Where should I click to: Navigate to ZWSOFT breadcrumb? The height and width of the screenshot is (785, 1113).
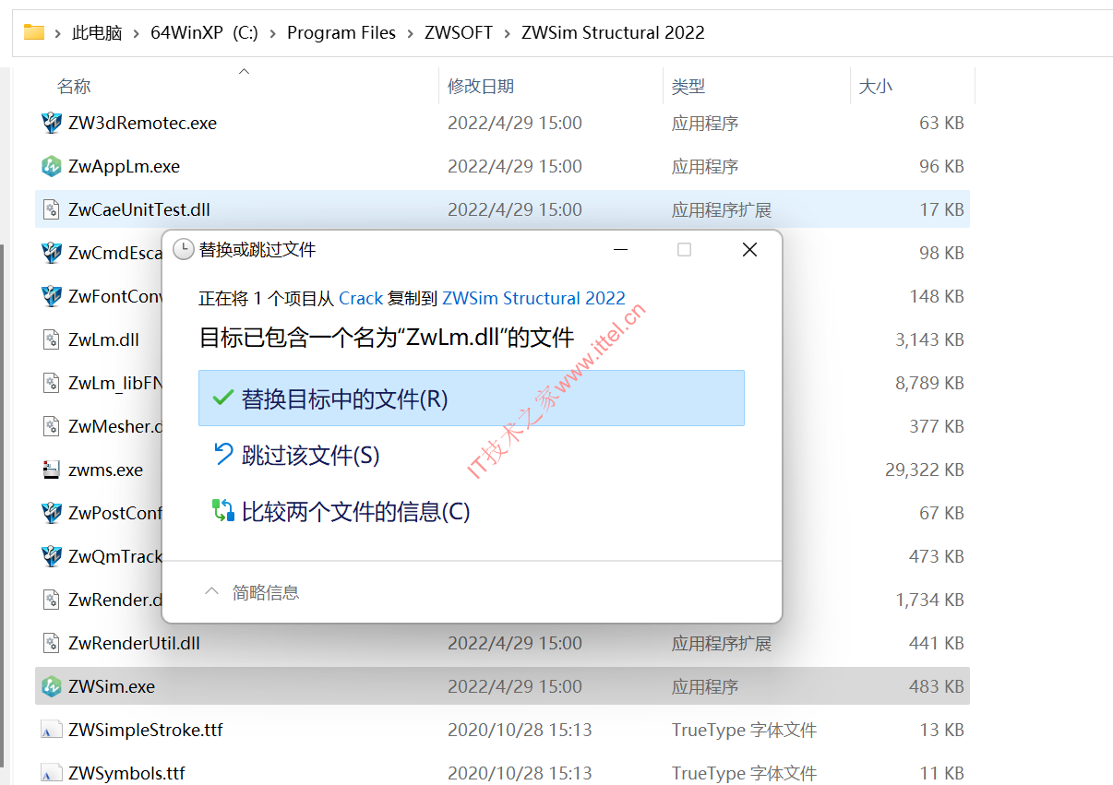click(x=458, y=33)
